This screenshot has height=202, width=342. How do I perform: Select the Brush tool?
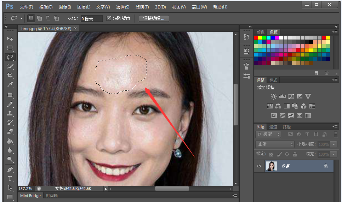point(10,104)
